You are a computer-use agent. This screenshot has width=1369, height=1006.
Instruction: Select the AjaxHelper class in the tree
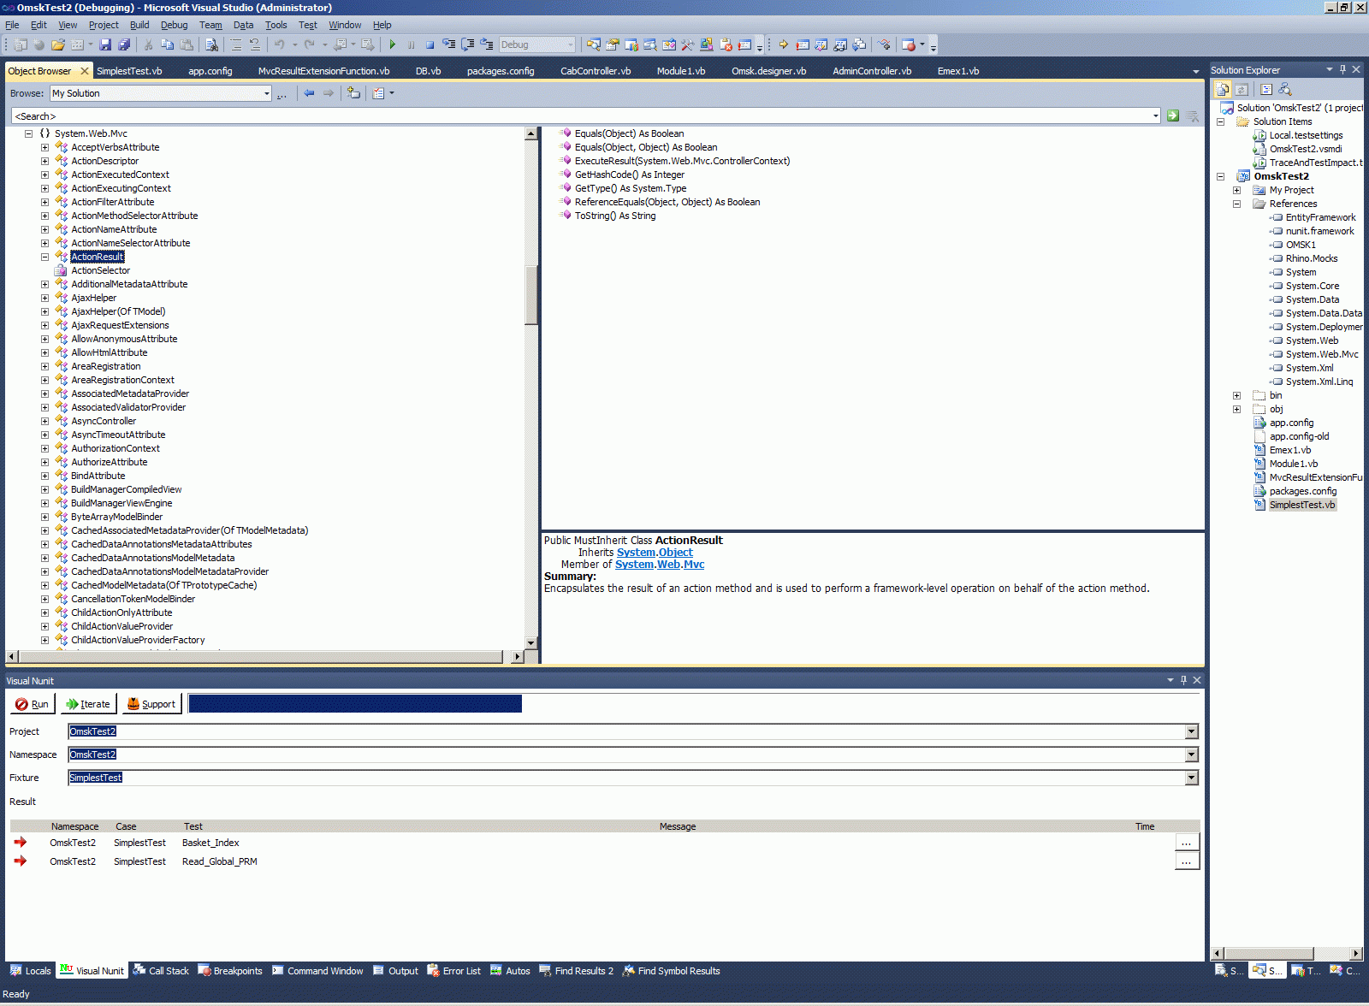(93, 298)
